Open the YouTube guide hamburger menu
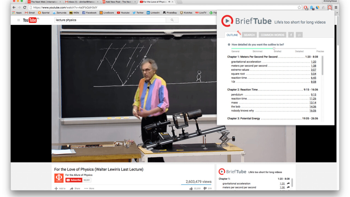 (18, 20)
